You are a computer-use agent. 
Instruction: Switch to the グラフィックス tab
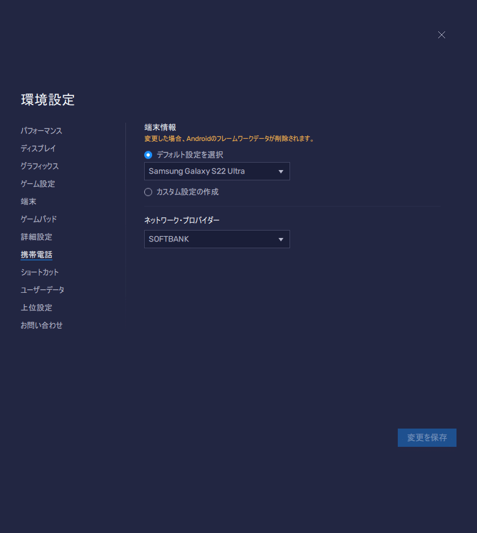click(x=40, y=166)
